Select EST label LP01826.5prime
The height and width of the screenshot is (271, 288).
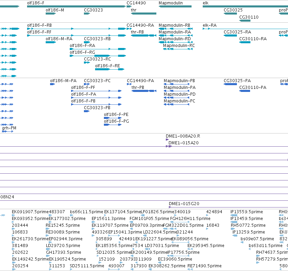point(157,212)
